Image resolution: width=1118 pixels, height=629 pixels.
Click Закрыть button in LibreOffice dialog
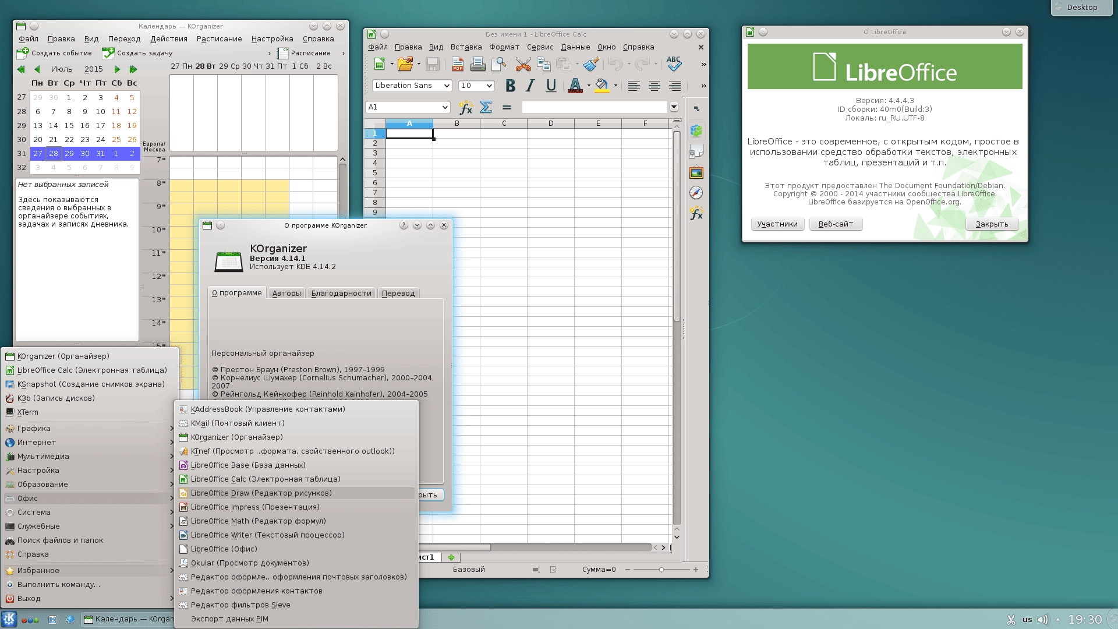tap(992, 224)
